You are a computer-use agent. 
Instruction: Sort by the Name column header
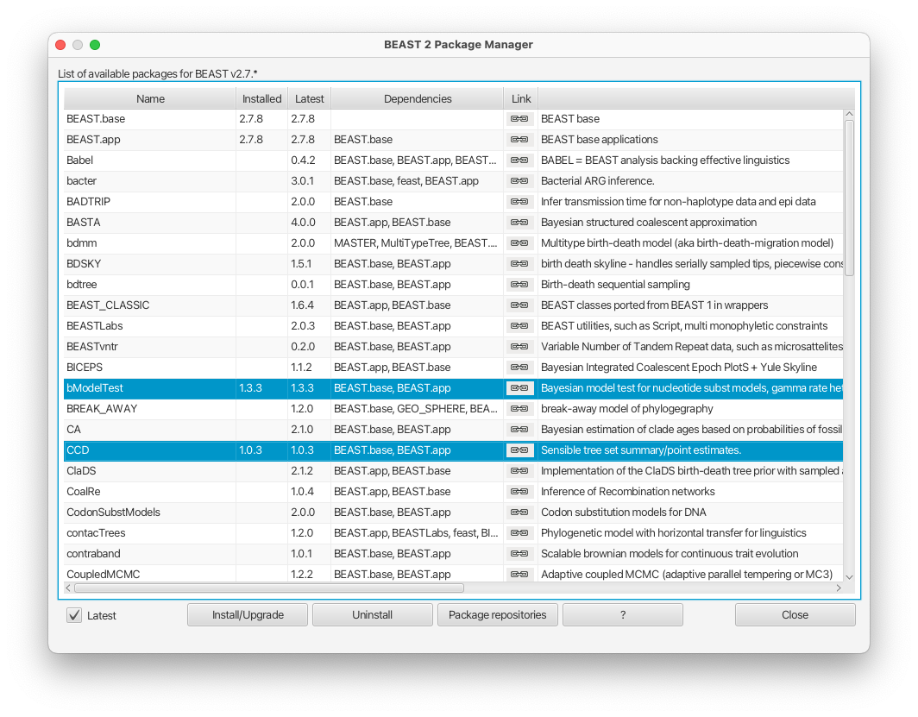click(x=150, y=99)
